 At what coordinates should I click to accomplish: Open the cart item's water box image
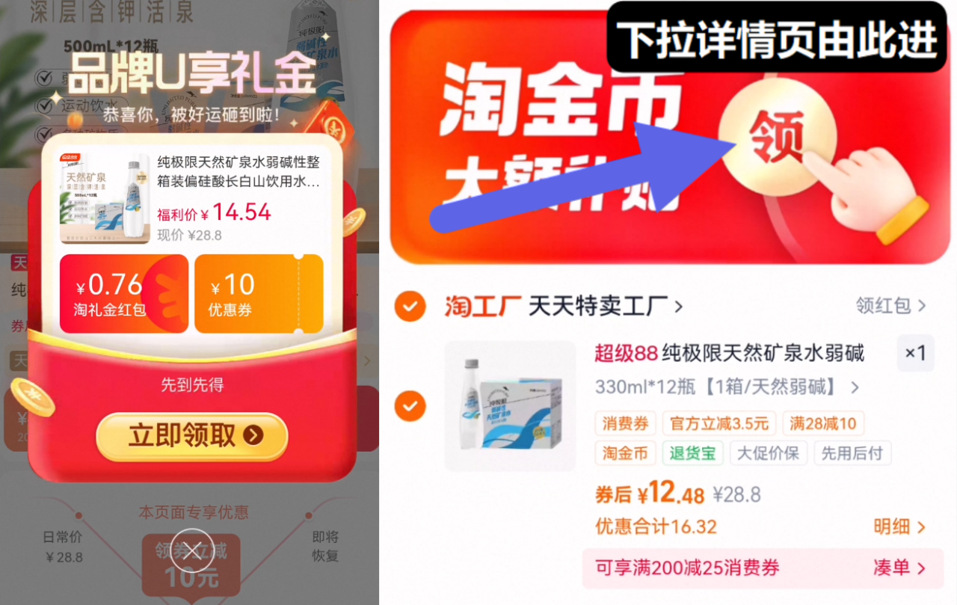click(510, 406)
